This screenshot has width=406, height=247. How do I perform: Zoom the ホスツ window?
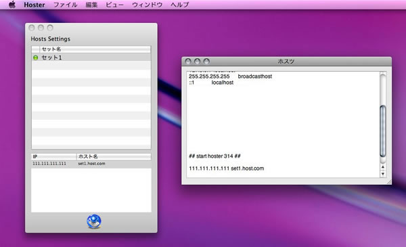(206, 62)
